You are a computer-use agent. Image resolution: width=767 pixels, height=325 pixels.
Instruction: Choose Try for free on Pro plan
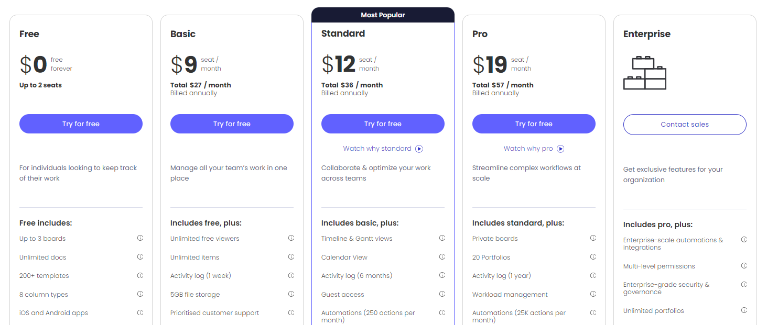click(x=534, y=124)
